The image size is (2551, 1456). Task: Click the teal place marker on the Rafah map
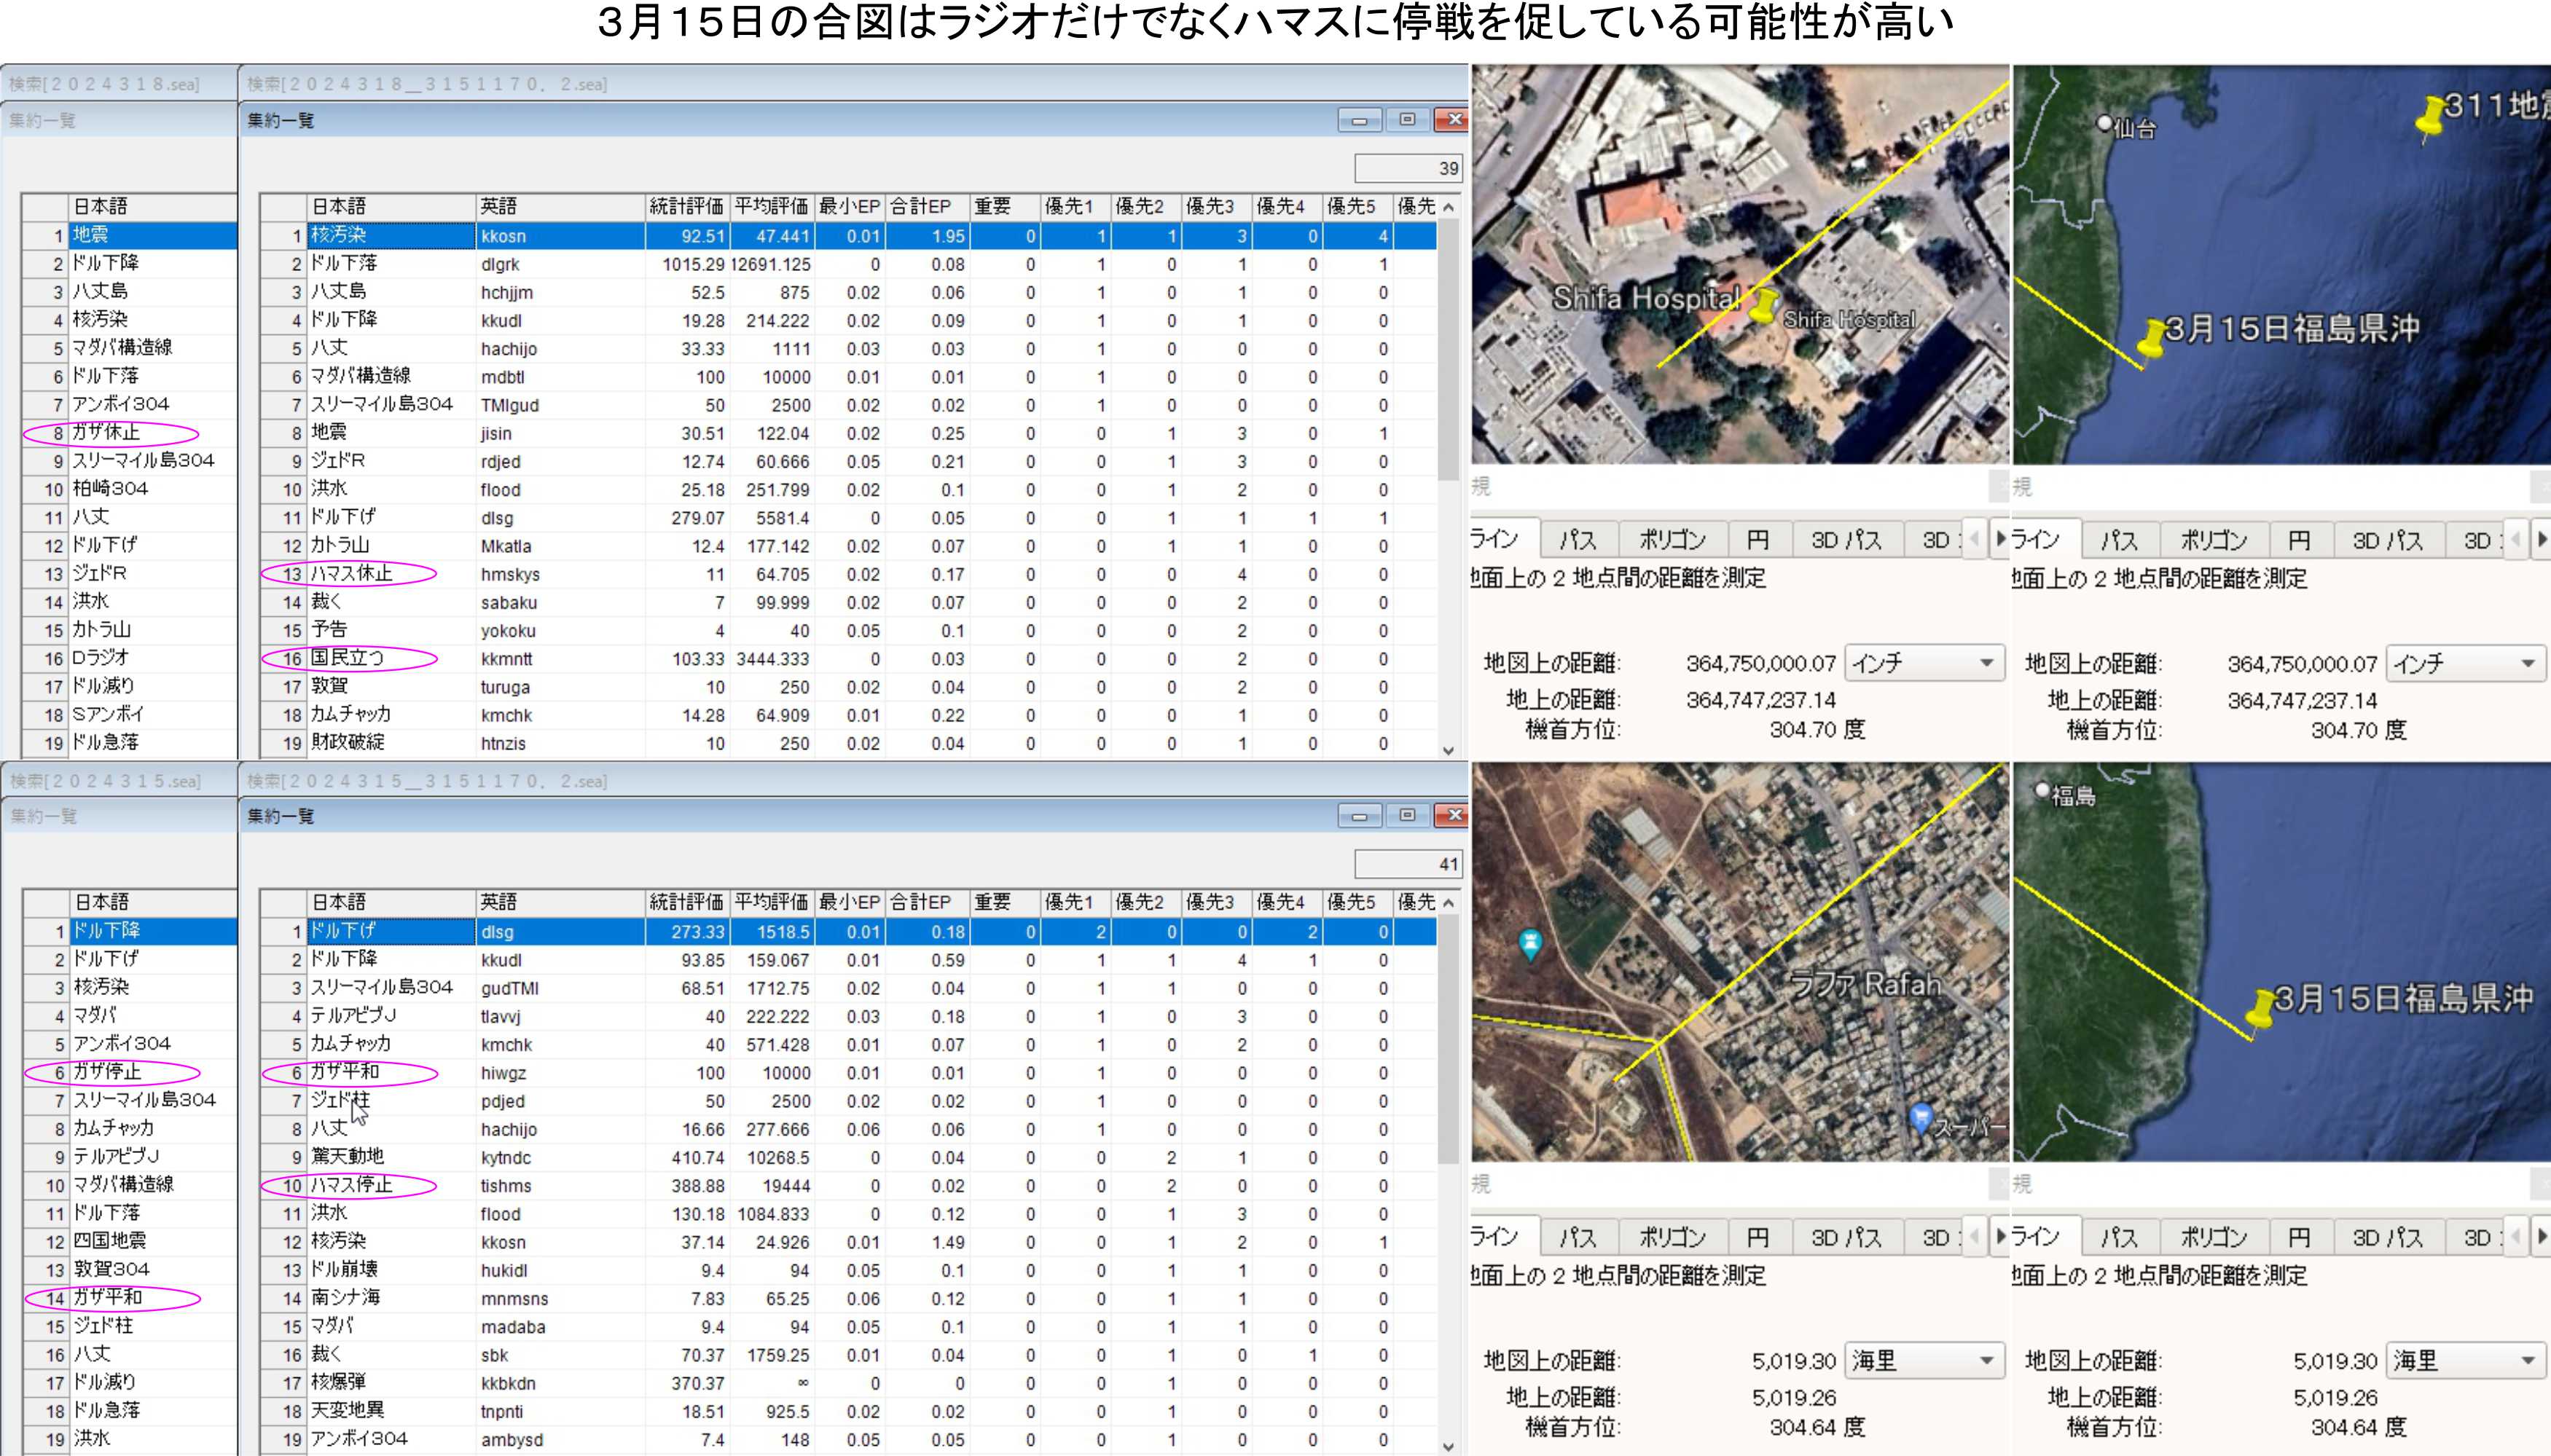[x=1529, y=943]
